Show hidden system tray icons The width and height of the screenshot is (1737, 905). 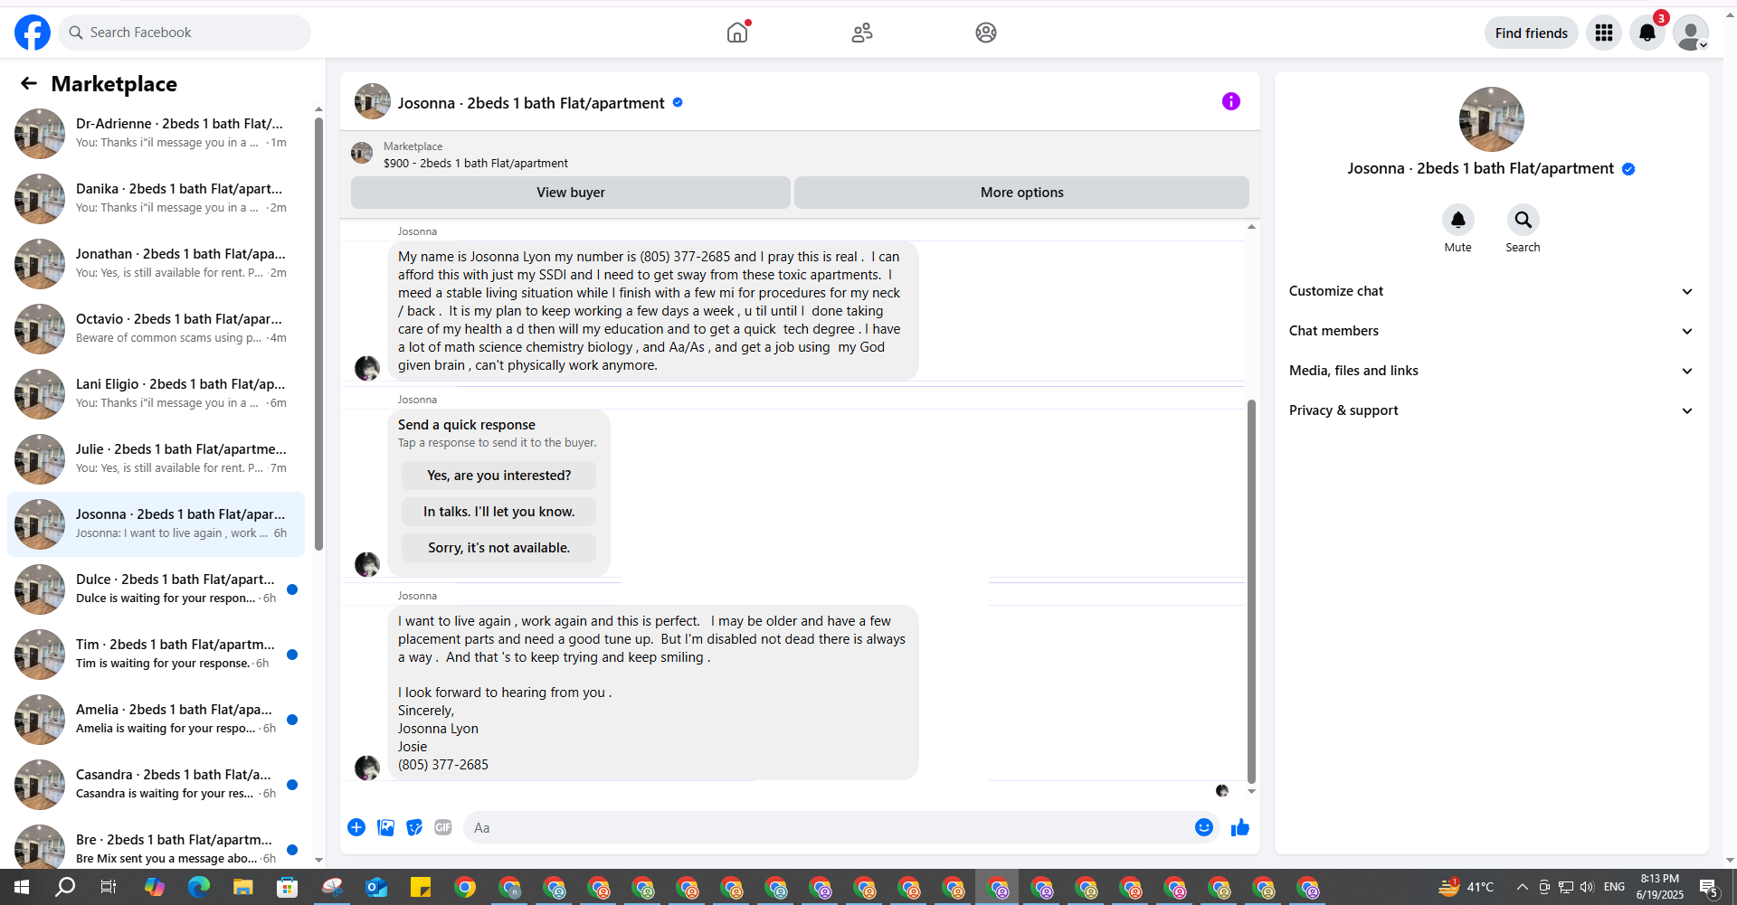1523,887
